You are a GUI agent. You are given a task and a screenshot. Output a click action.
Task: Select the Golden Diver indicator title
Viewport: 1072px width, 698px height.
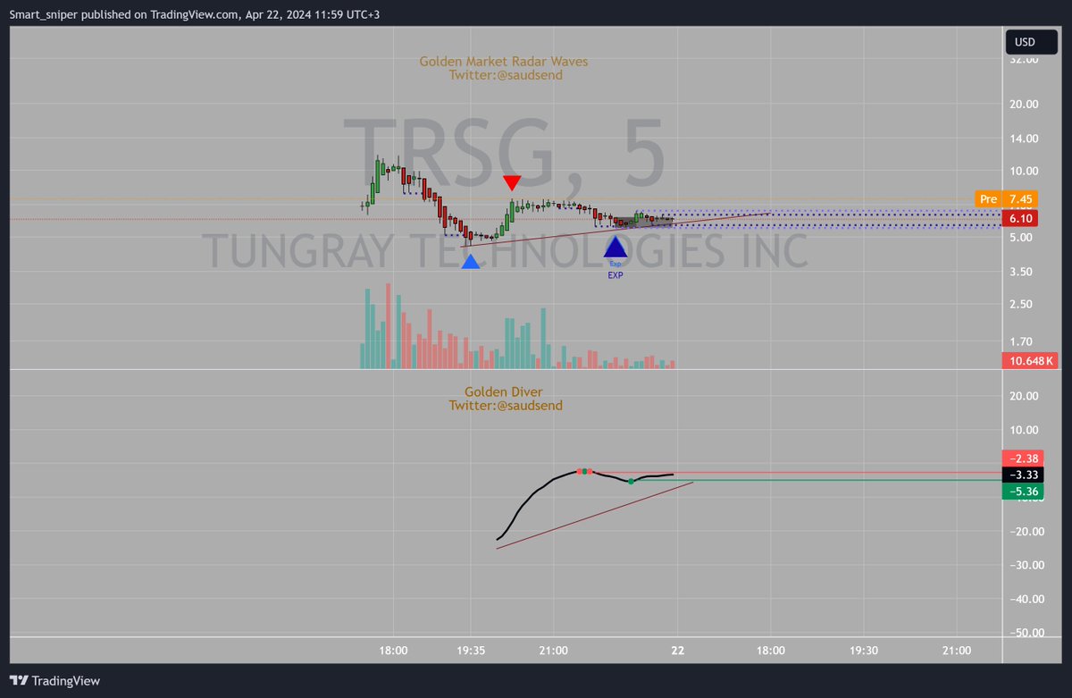click(x=503, y=391)
